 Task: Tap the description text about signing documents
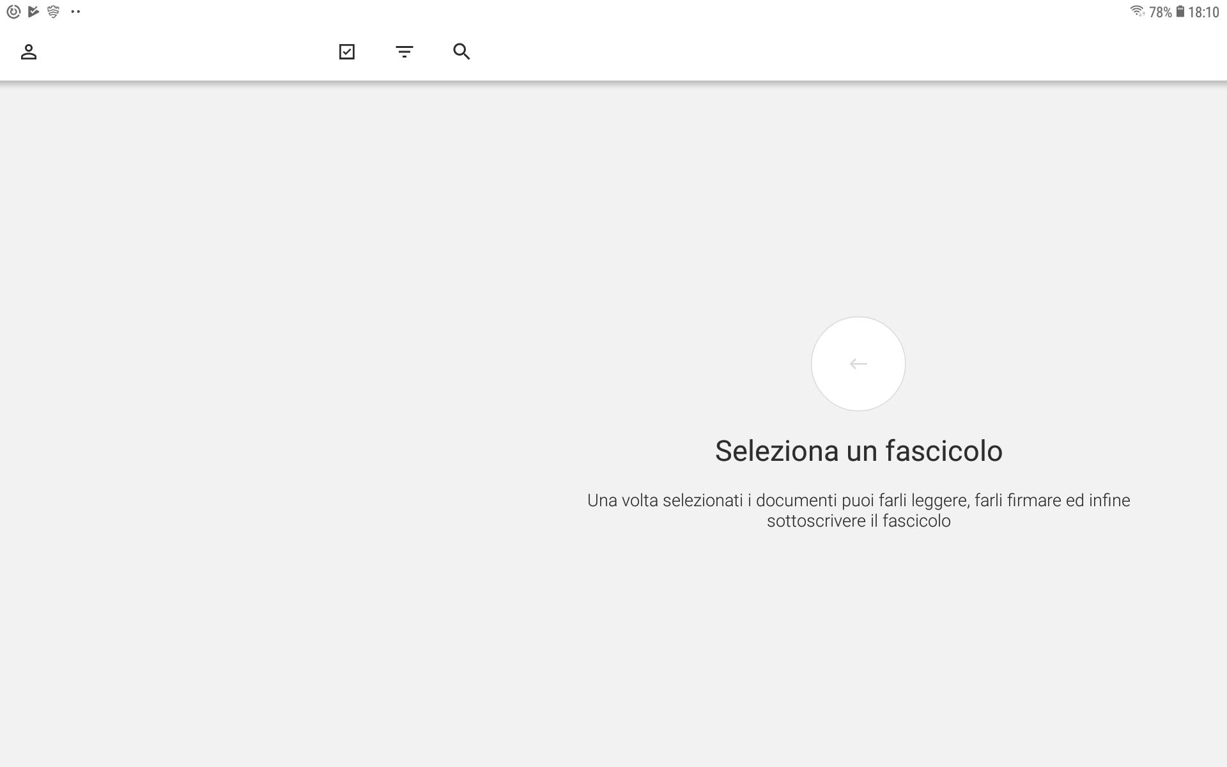click(858, 510)
